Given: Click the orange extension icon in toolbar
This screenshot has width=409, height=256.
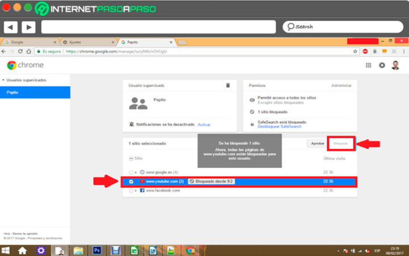Looking at the screenshot, I should 384,51.
